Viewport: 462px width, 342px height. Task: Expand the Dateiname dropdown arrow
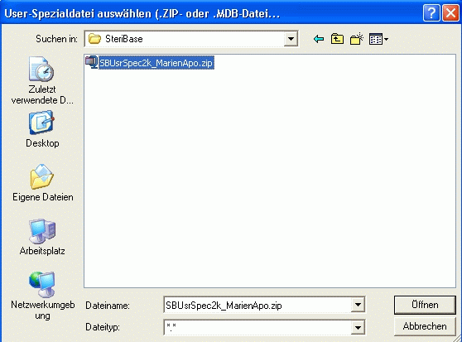point(358,305)
